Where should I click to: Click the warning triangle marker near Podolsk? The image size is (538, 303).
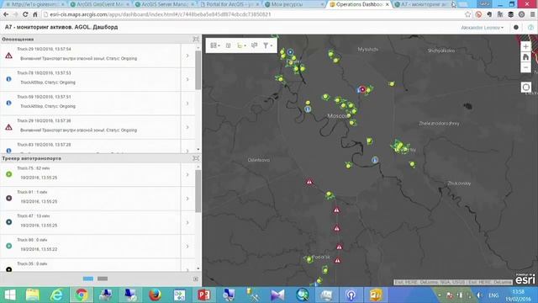click(338, 261)
